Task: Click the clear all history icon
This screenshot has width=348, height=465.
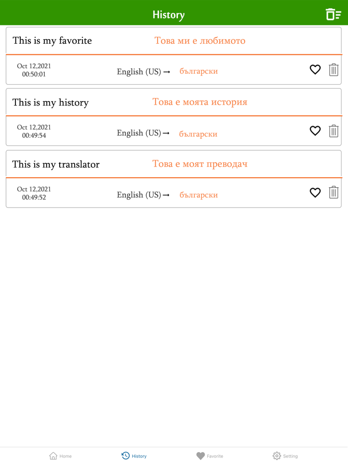Action: [x=334, y=13]
